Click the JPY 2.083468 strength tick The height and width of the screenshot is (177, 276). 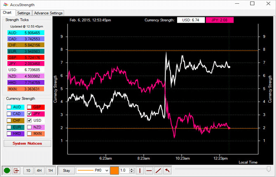[26, 64]
